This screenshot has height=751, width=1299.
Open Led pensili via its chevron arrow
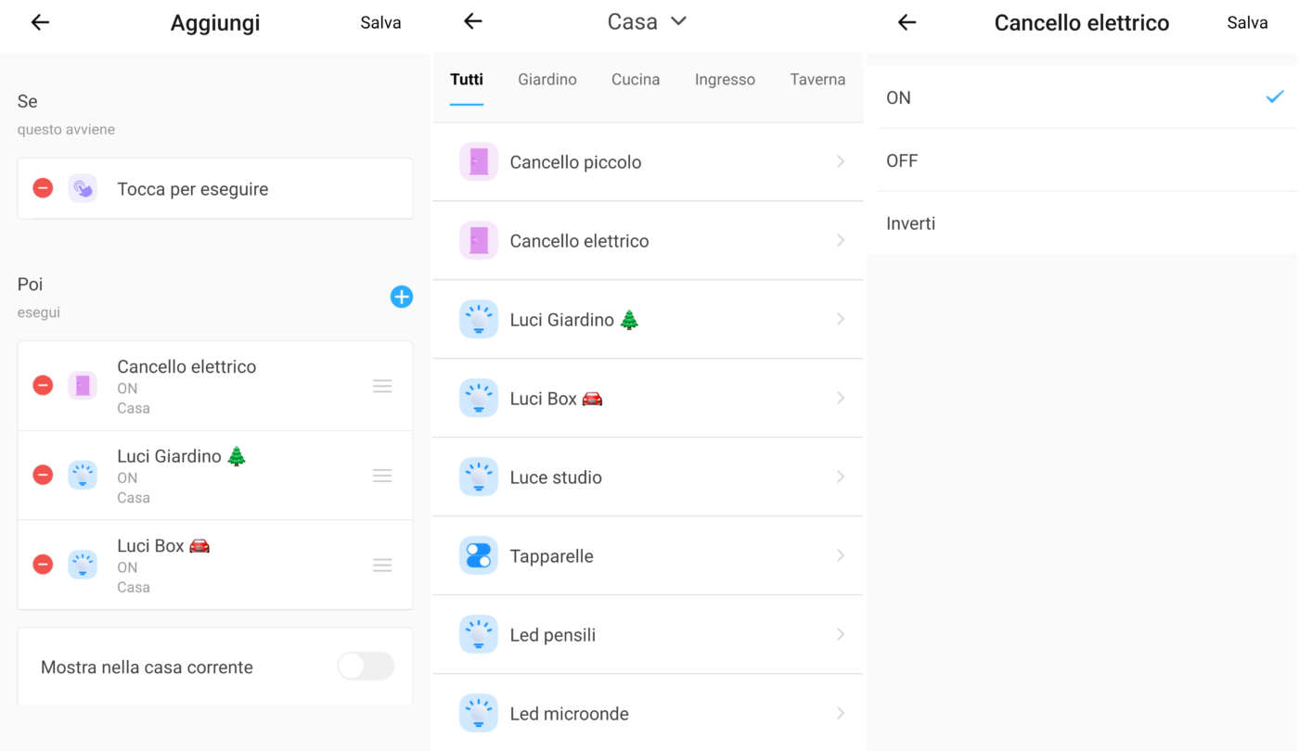(x=841, y=634)
